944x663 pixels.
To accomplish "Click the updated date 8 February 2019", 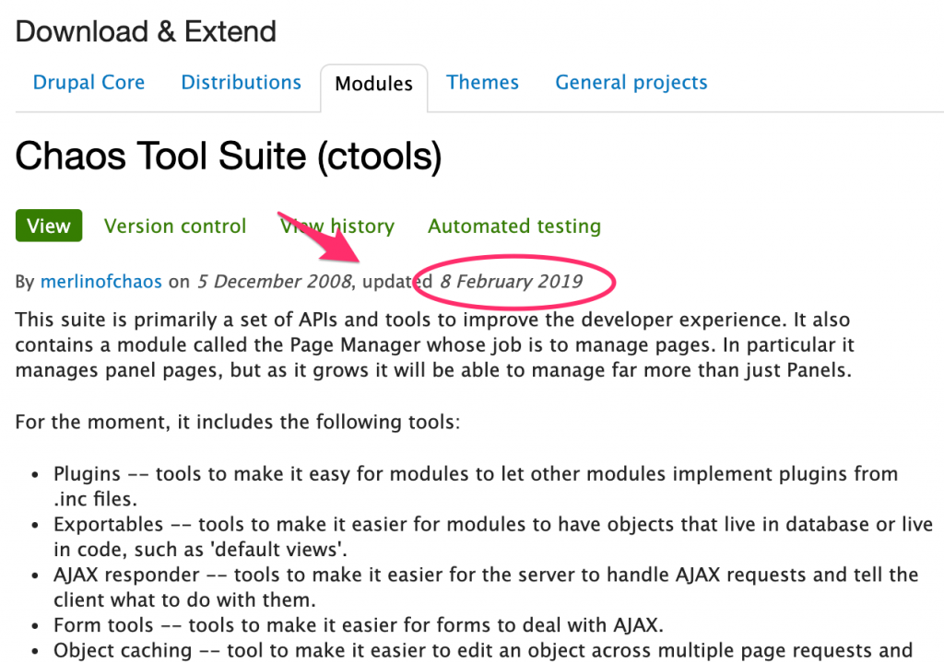I will point(511,282).
